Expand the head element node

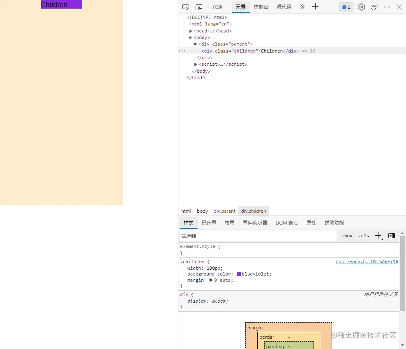(x=191, y=31)
